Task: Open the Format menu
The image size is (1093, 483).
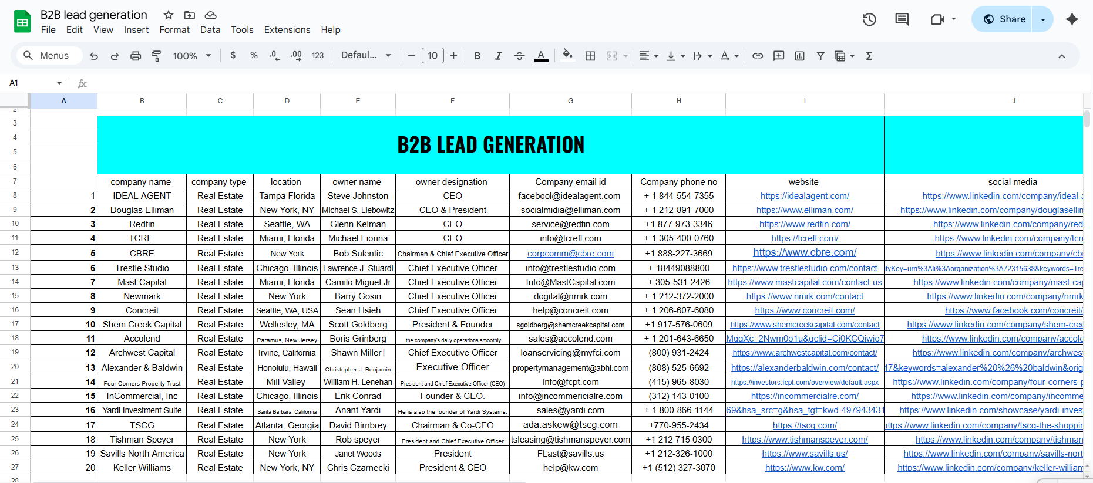Action: (174, 30)
